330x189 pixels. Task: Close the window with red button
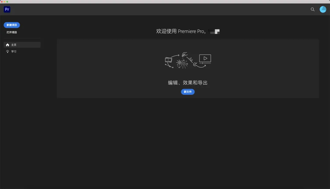point(2,2)
